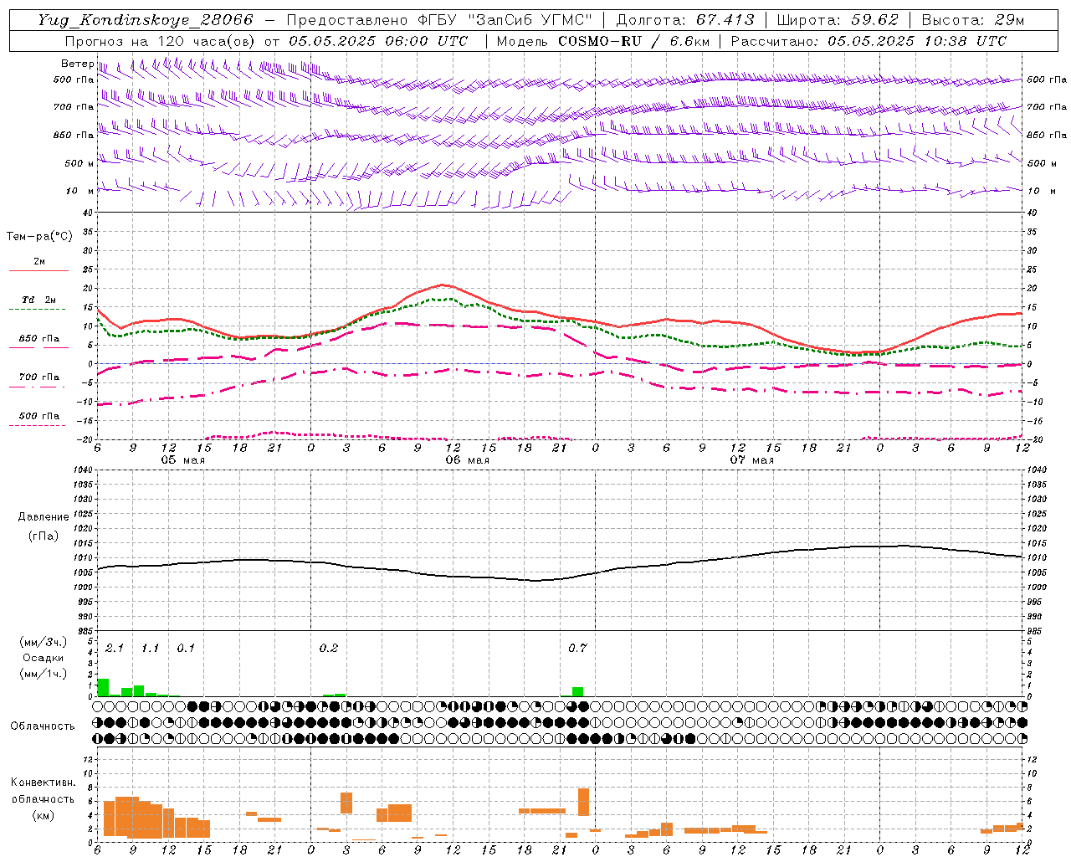Click the precipitation amount 0.1
The height and width of the screenshot is (857, 1071).
(x=186, y=649)
